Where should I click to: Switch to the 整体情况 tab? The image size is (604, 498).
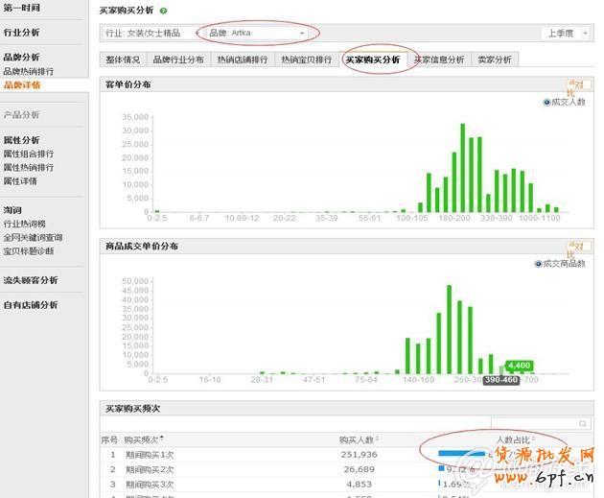pos(124,59)
